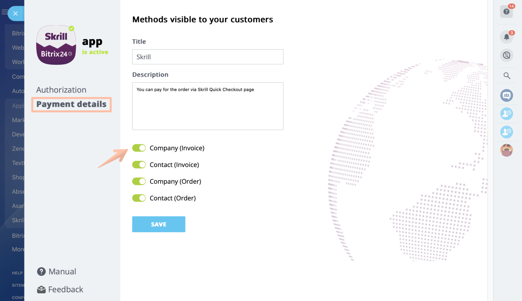Image resolution: width=522 pixels, height=301 pixels.
Task: Disable the Contact (Invoice) switch
Action: click(x=139, y=165)
